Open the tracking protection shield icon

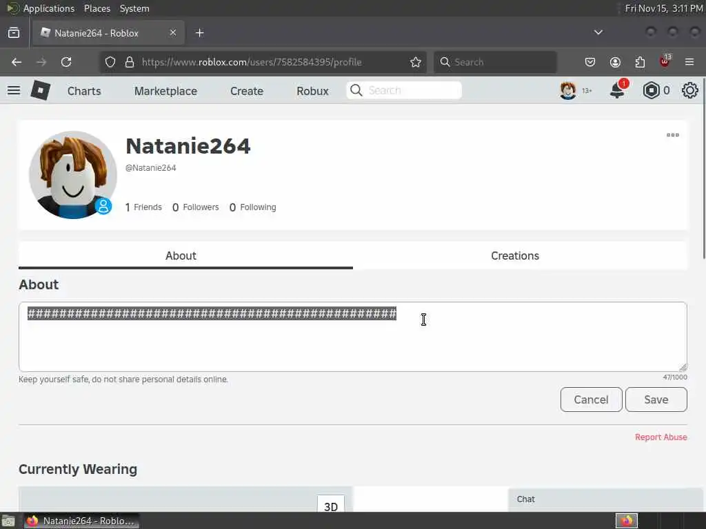[x=110, y=62]
